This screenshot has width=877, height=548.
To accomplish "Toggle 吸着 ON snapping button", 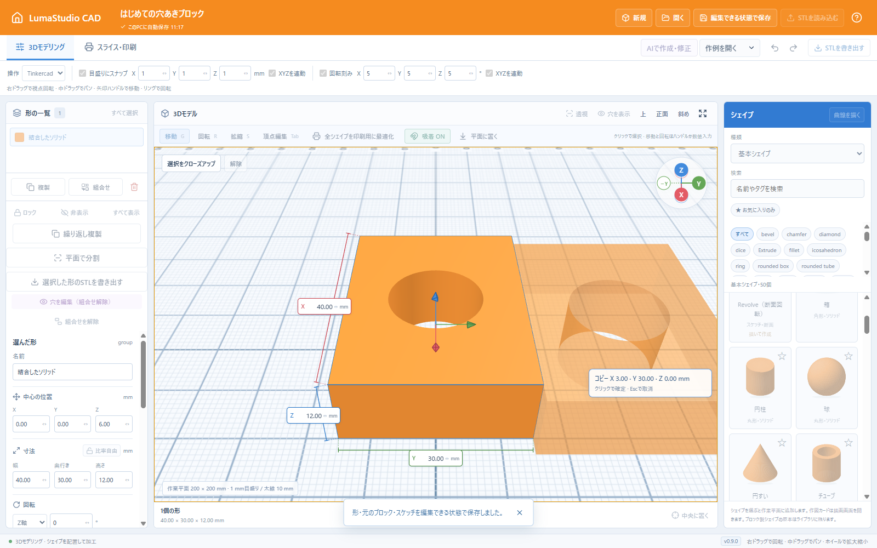I will click(x=428, y=136).
